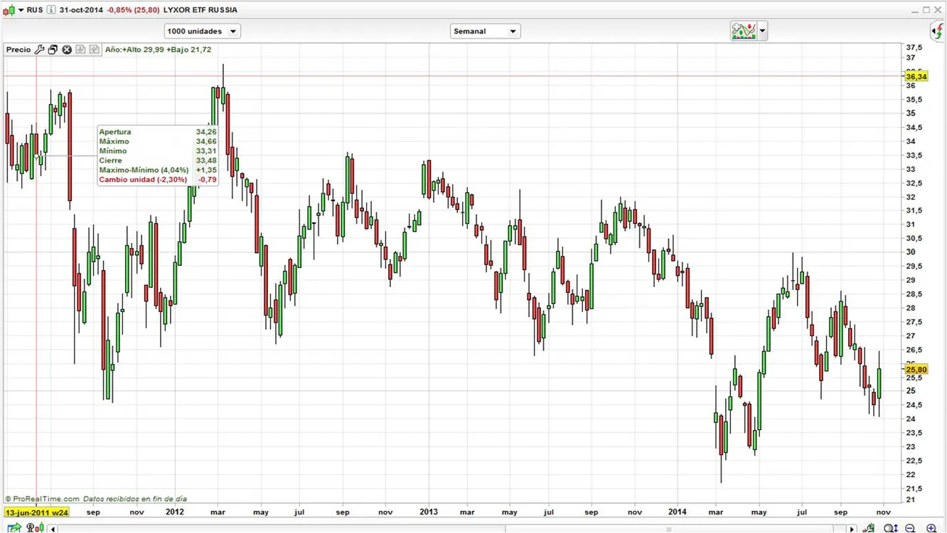Expand the chart style dropdown arrow

(763, 31)
